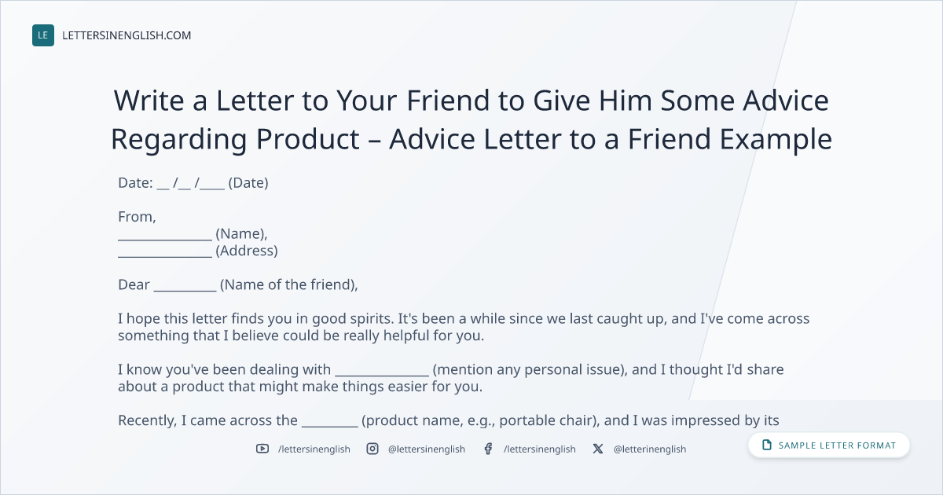The image size is (943, 495).
Task: Click the X (Twitter) icon in footer
Action: [598, 449]
